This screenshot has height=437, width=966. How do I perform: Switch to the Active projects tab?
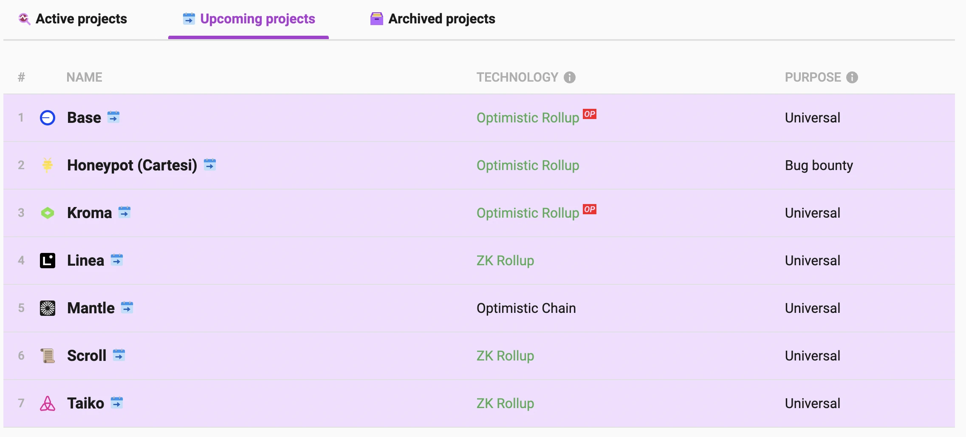[73, 19]
